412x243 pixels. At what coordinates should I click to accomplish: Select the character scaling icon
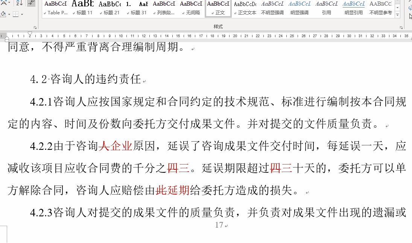point(3,3)
